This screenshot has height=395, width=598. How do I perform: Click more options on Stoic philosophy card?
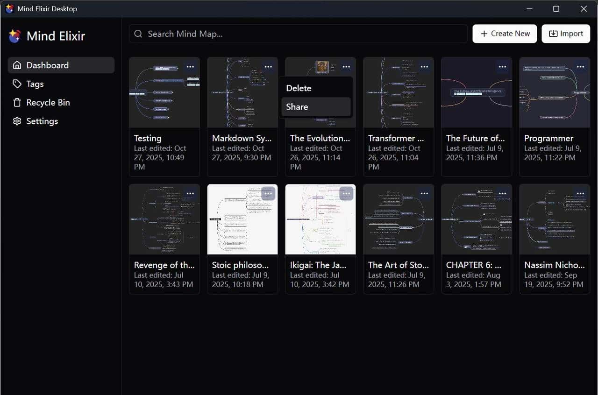[268, 193]
